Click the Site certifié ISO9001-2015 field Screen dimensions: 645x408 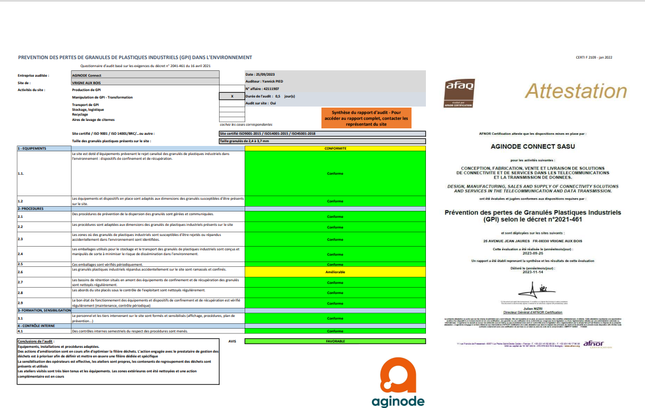tap(322, 134)
